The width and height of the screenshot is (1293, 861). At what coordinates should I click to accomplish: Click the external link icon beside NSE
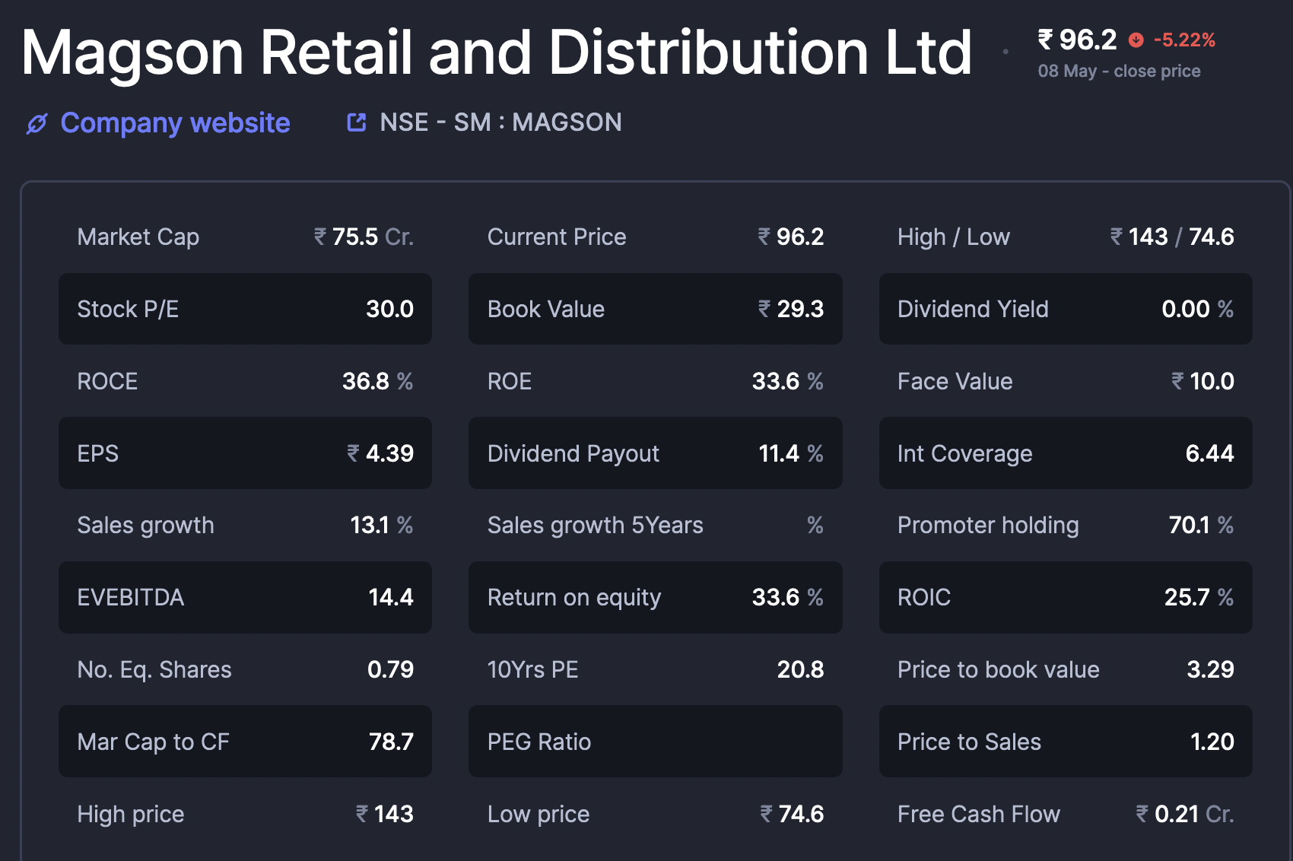[x=357, y=122]
